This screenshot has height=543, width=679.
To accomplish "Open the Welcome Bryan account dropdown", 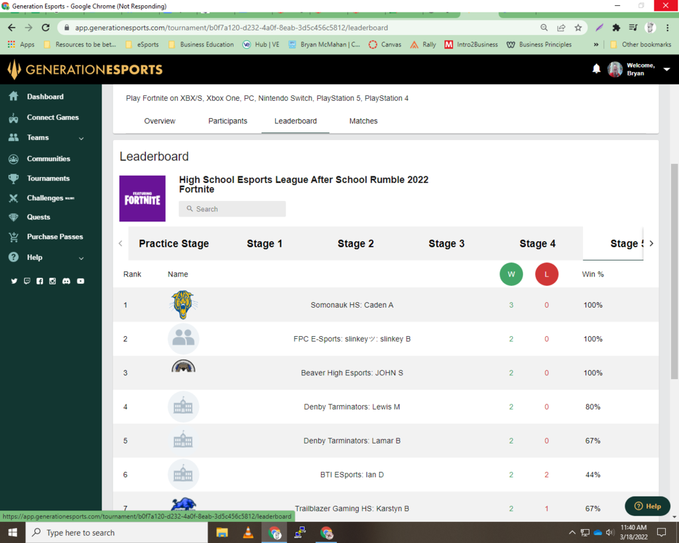I will pos(667,69).
